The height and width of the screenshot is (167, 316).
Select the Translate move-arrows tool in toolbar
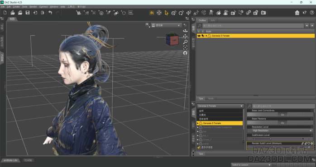tap(189, 13)
